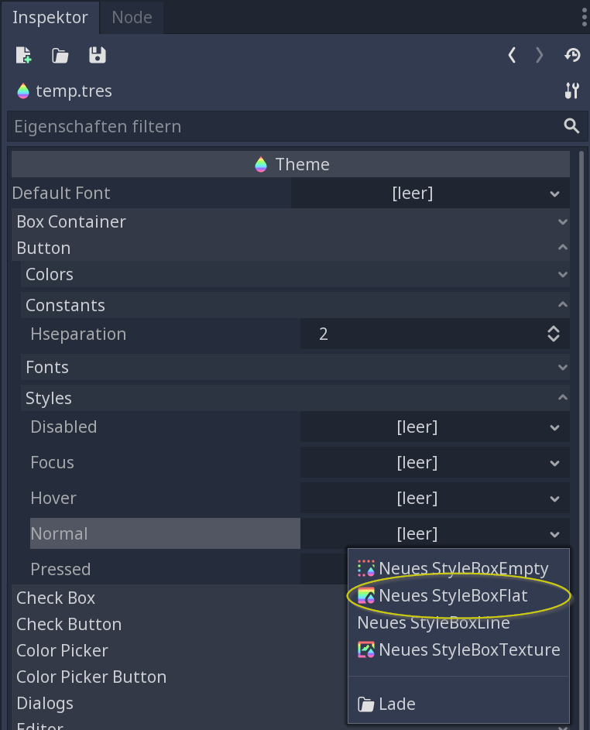
Task: Open the object history clock icon
Action: 572,56
